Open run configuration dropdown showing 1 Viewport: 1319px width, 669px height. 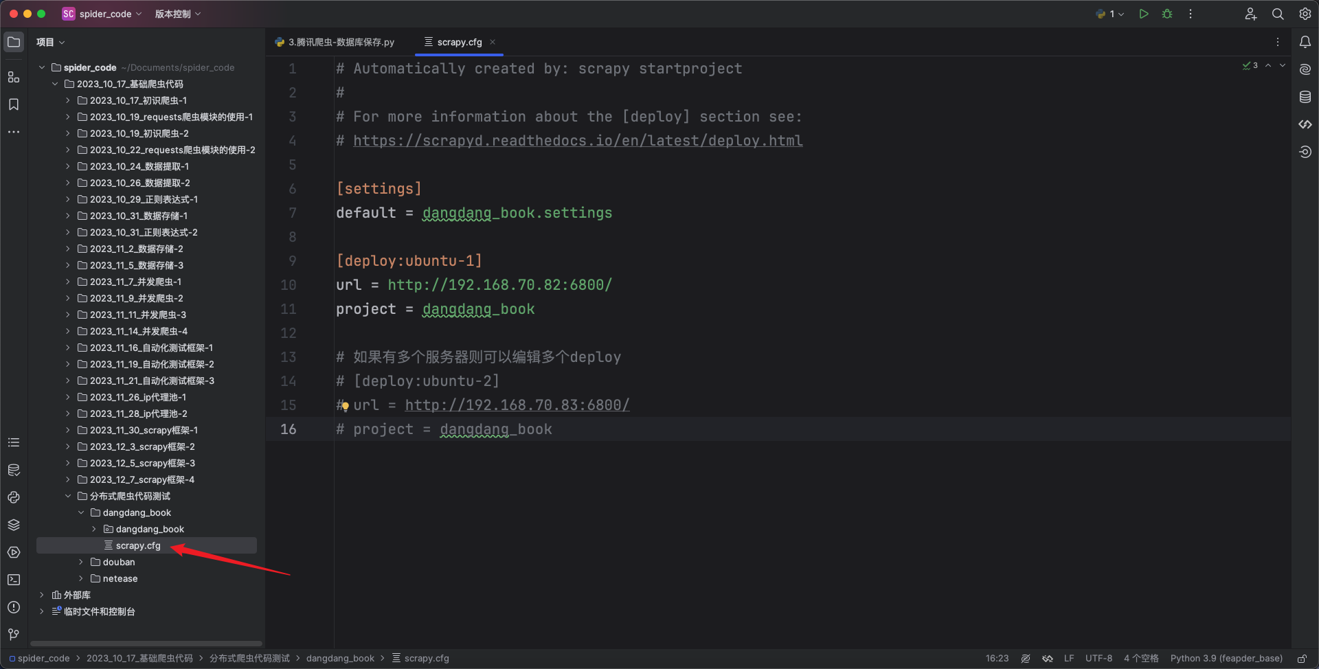(x=1110, y=14)
